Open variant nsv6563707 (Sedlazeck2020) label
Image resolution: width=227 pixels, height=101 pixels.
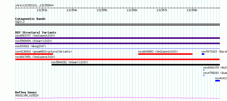pos(35,36)
